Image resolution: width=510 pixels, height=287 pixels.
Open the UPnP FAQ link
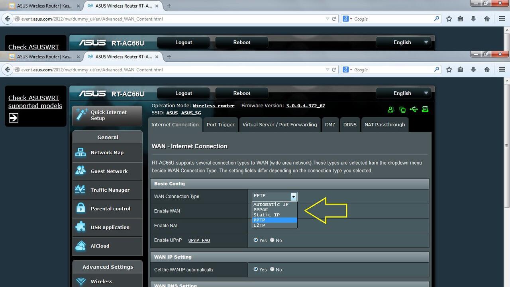[x=199, y=240]
